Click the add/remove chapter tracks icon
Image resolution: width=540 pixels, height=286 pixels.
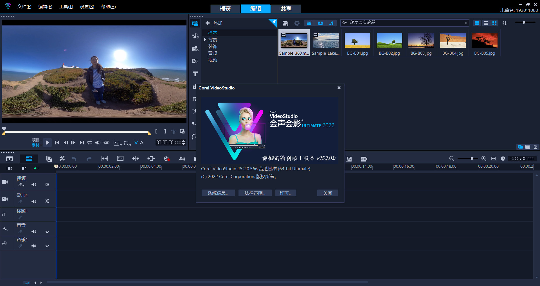(x=24, y=168)
